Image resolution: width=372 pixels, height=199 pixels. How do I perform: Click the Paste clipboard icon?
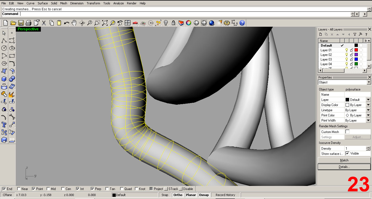click(x=59, y=23)
